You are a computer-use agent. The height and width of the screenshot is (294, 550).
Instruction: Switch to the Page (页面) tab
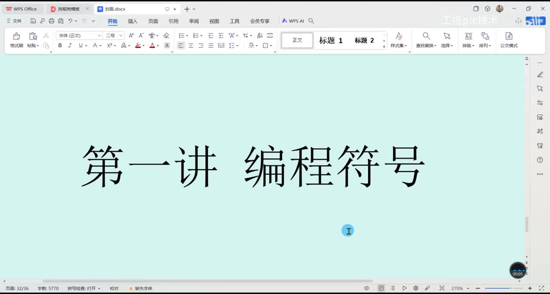[x=153, y=21]
